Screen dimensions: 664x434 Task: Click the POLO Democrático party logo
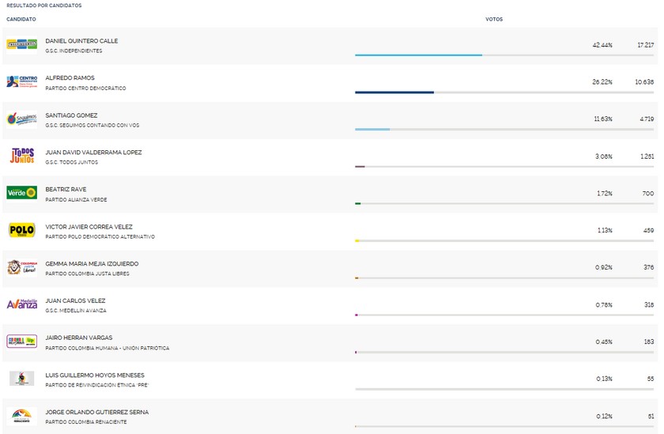[21, 230]
